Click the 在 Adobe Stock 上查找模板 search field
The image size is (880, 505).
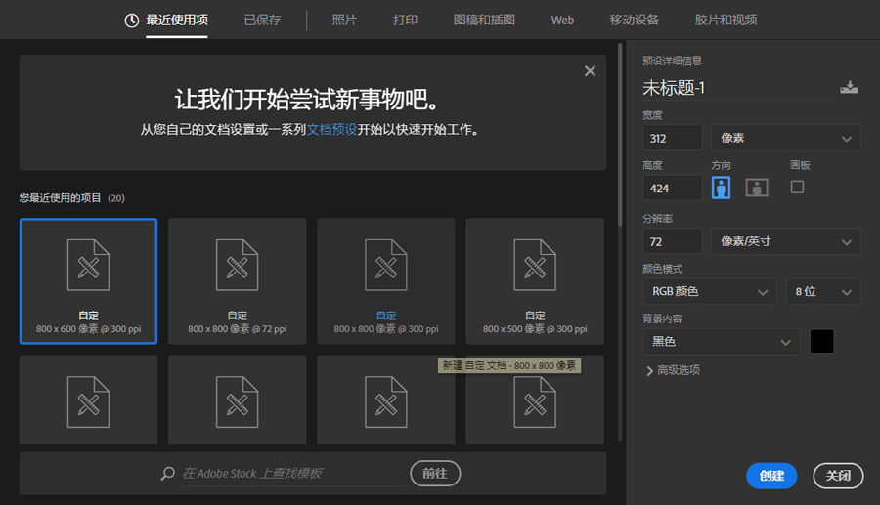(292, 474)
